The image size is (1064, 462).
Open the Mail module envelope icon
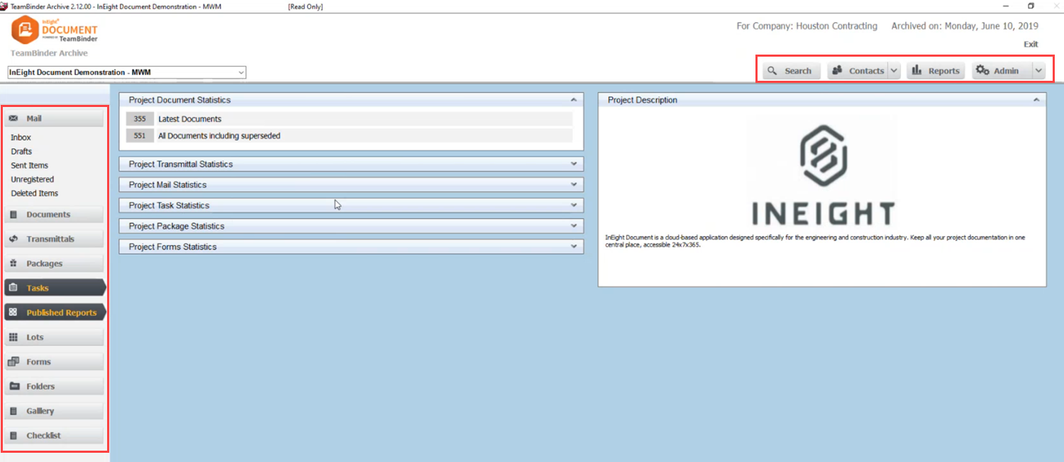coord(13,118)
